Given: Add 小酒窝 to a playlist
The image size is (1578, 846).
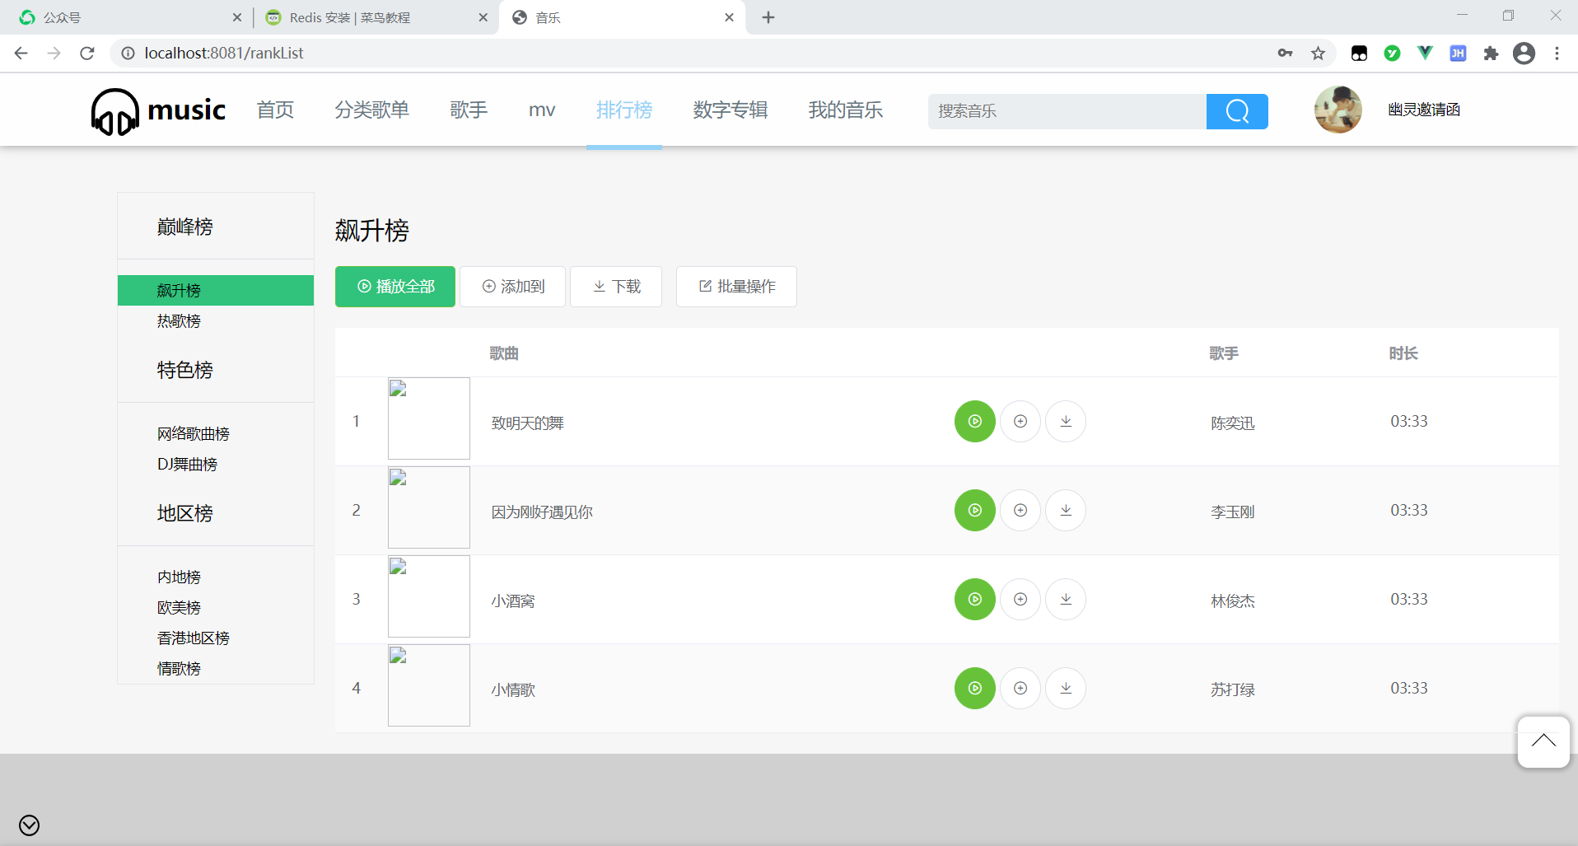Looking at the screenshot, I should point(1020,599).
